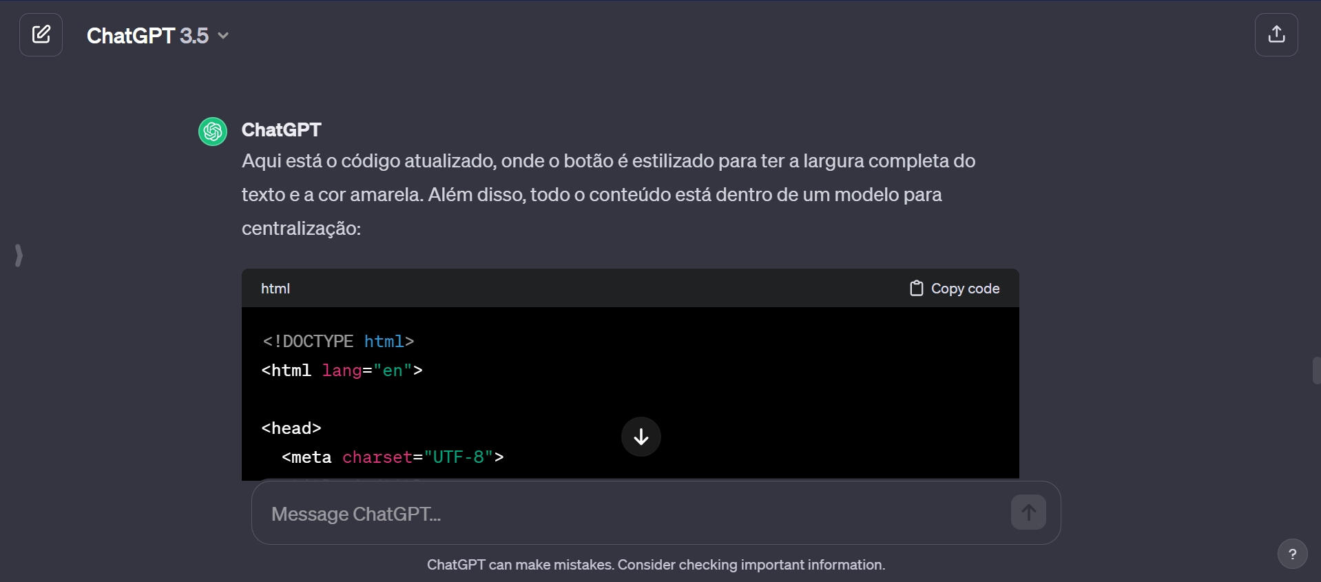
Task: Expand the chevron next to ChatGPT 3.5
Action: [x=223, y=36]
